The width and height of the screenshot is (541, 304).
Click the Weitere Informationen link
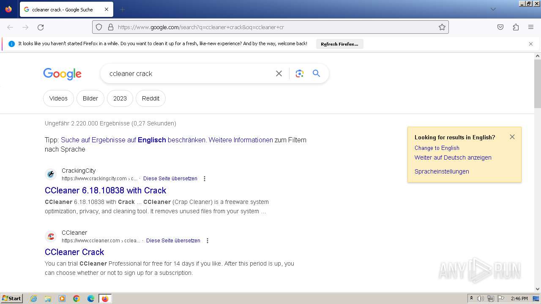coord(241,140)
